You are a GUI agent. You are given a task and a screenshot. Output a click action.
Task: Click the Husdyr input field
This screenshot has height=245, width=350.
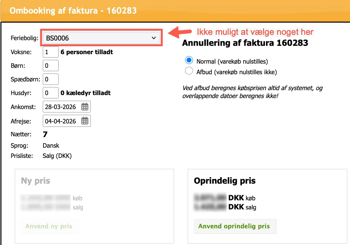pos(50,93)
